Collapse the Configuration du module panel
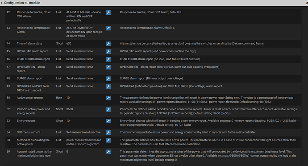The width and height of the screenshot is (308, 166). coord(2,3)
